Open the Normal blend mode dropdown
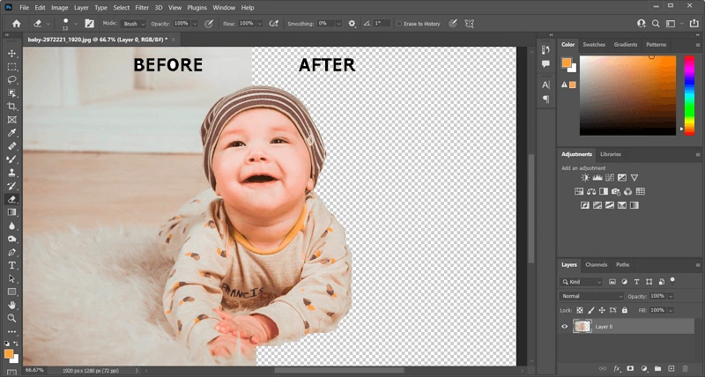 tap(591, 296)
